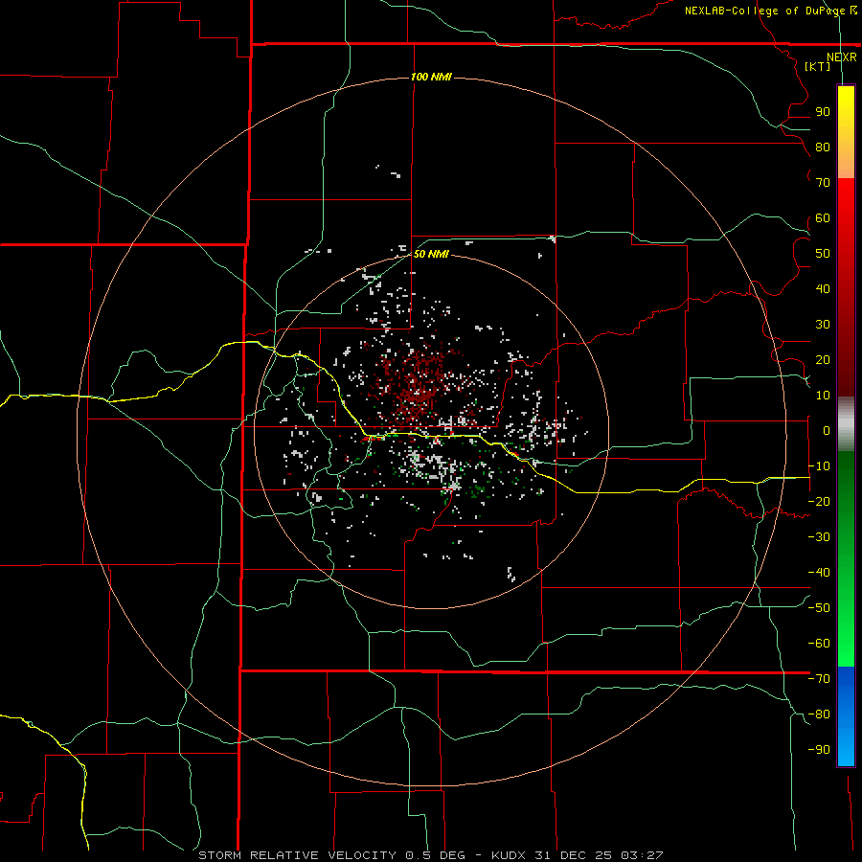Click the -90 value on the velocity scale

tap(819, 750)
